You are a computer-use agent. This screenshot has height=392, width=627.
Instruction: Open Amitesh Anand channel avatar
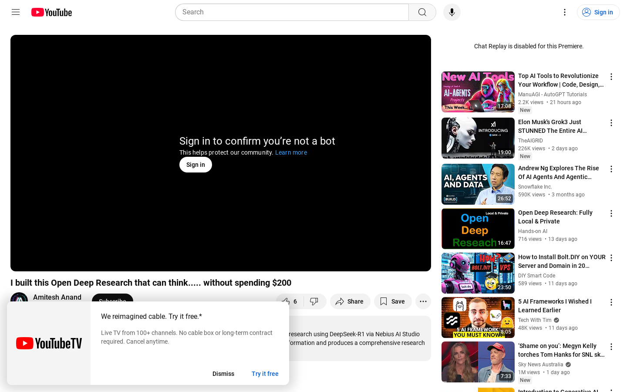[x=19, y=297]
